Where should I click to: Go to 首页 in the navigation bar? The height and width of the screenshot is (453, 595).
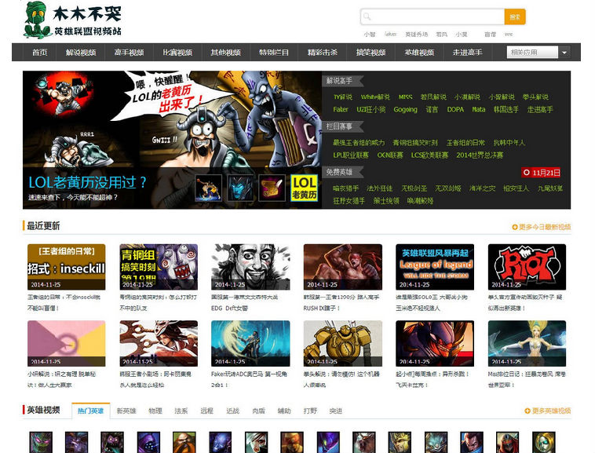(39, 53)
